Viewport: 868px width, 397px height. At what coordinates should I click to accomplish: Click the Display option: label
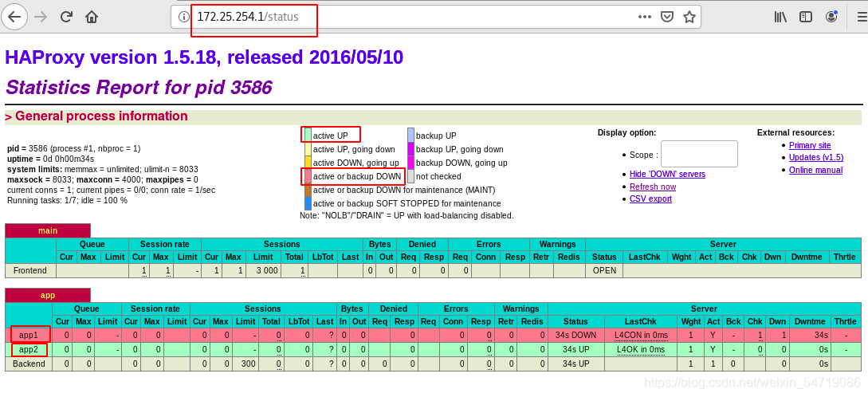click(626, 132)
